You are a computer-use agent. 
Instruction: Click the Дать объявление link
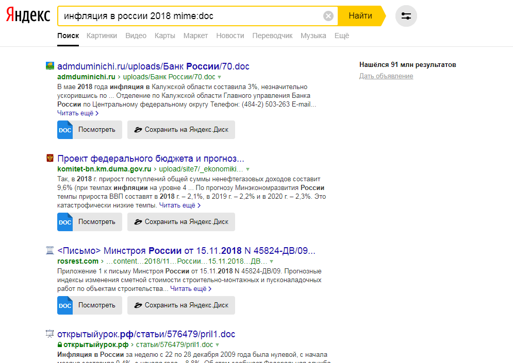pos(386,76)
